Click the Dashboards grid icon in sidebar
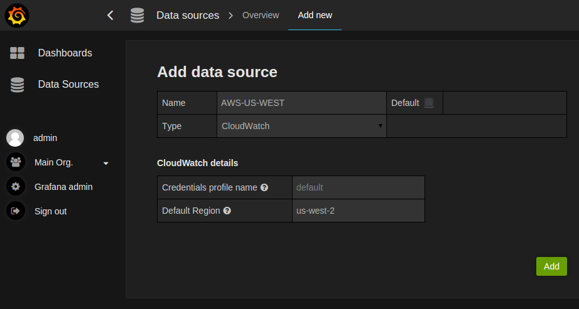Screen dimensions: 579x309 click(17, 53)
